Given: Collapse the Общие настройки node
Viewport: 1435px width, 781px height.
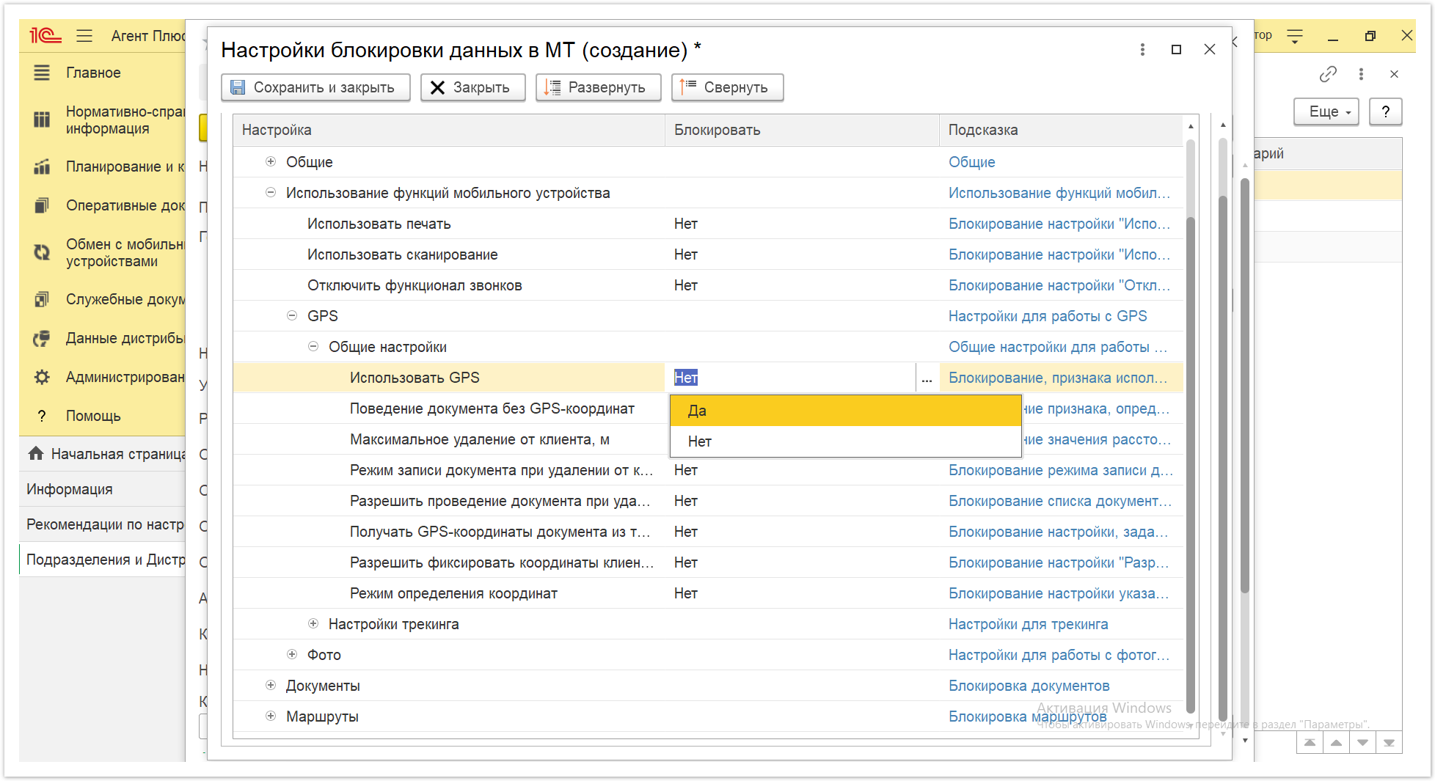Looking at the screenshot, I should point(313,346).
